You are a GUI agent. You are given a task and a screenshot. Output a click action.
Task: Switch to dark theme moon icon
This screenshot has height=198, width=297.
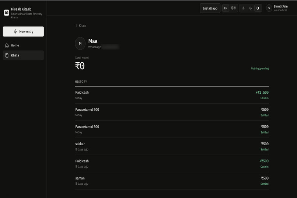(x=251, y=8)
